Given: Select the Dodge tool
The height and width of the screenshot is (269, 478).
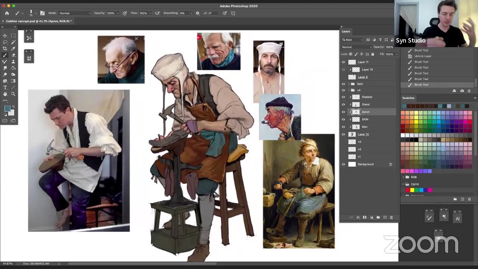Looking at the screenshot, I should pyautogui.click(x=5, y=74).
